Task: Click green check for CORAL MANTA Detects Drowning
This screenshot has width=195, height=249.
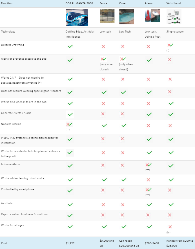Action: (70, 46)
